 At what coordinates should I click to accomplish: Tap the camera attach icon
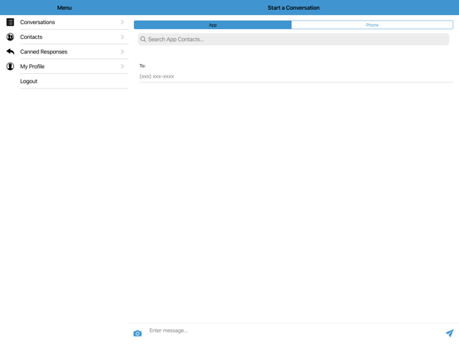click(x=137, y=333)
